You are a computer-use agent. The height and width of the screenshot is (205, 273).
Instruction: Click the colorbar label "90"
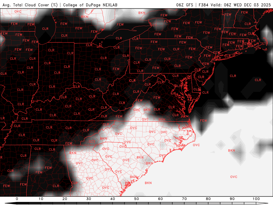232,199
